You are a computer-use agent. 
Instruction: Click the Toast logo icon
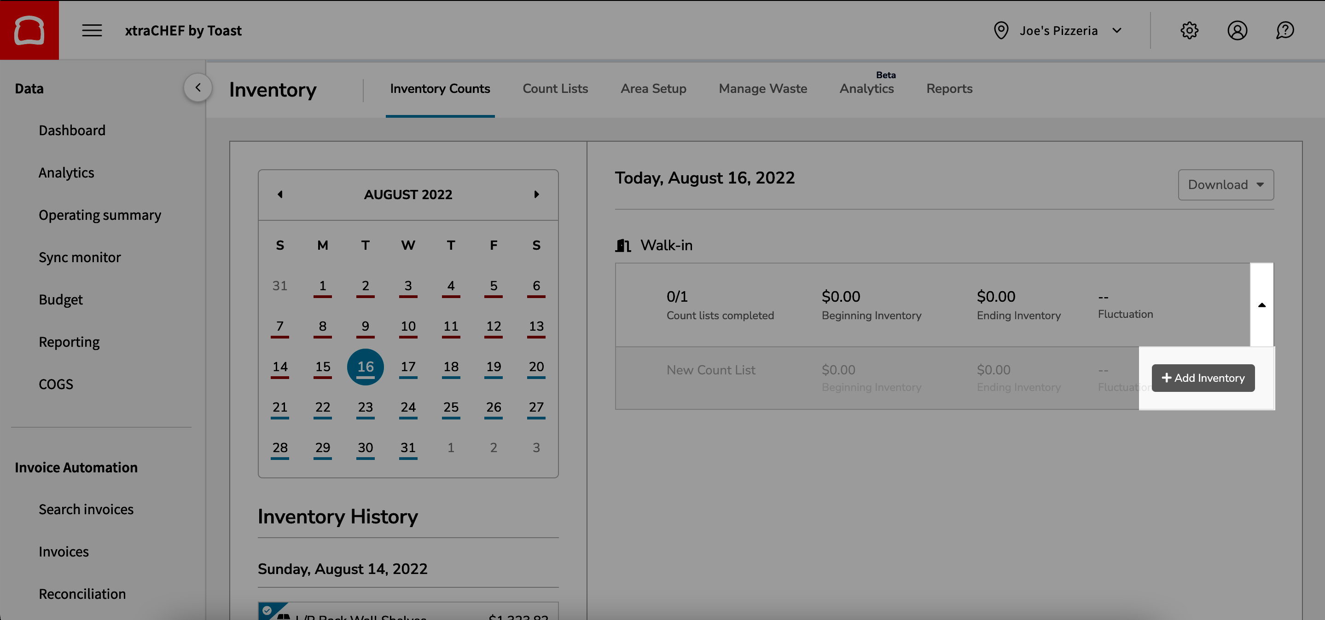29,29
